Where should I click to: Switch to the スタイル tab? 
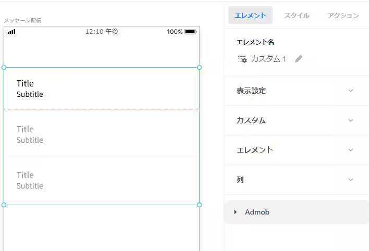297,16
